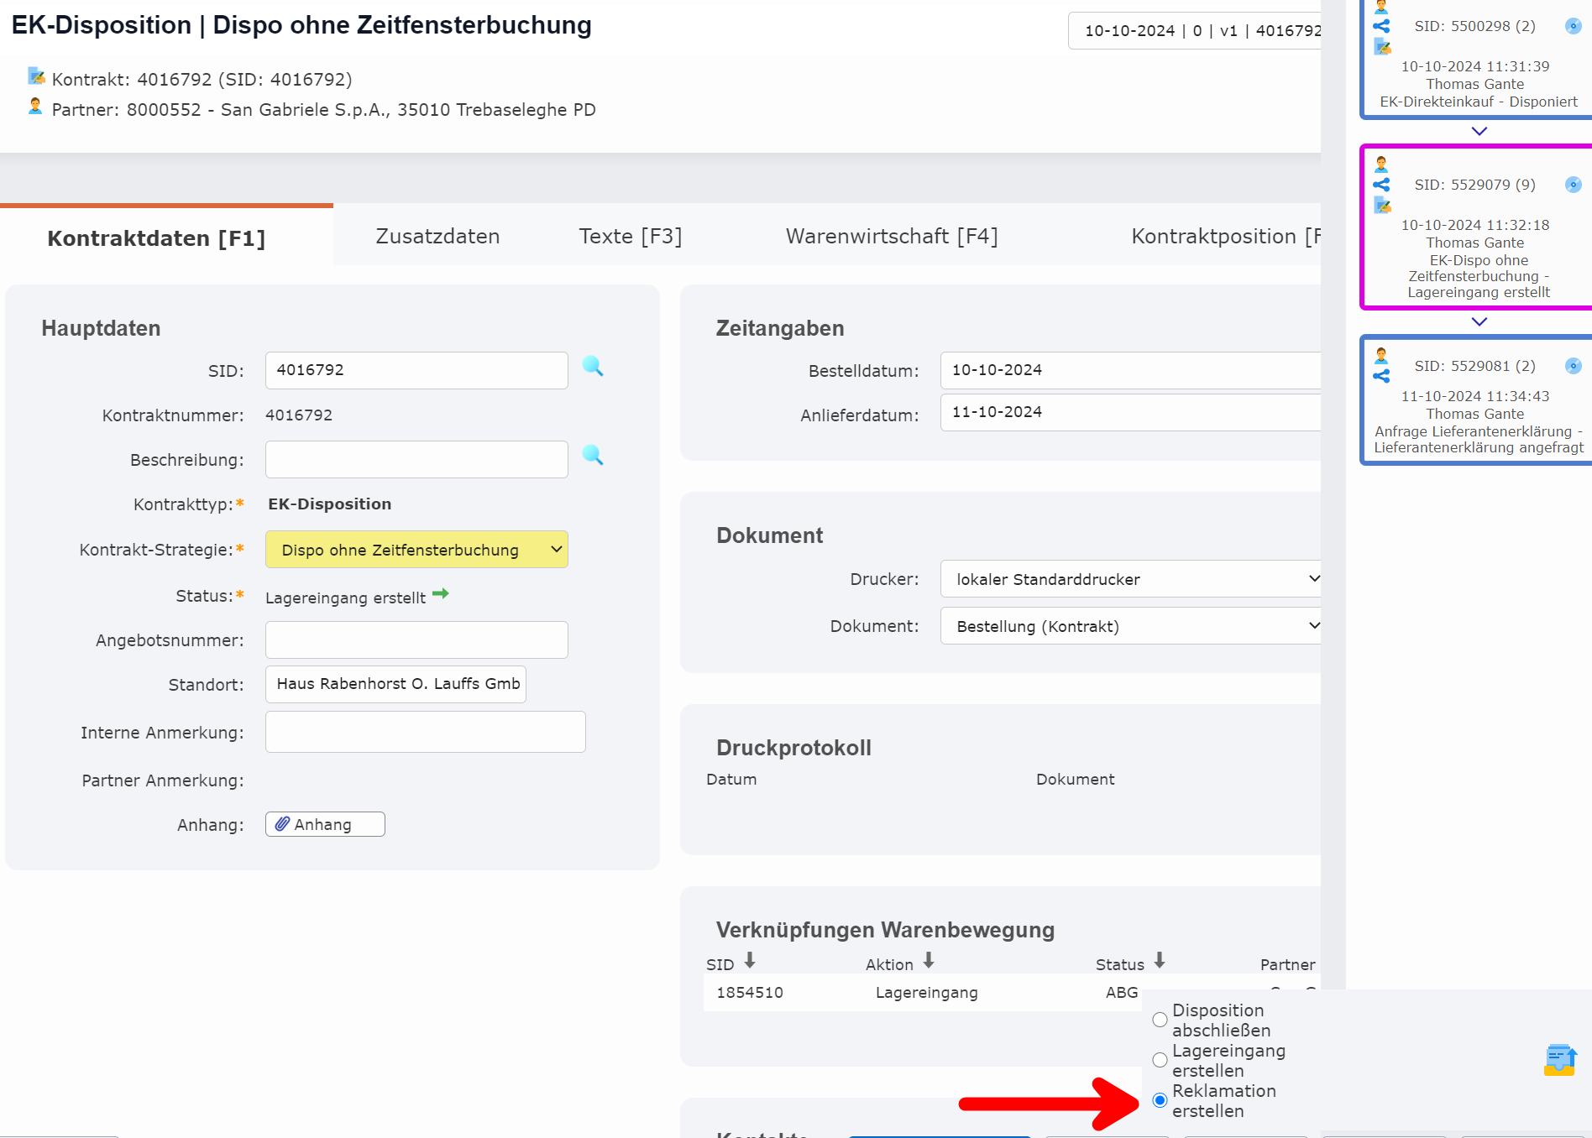This screenshot has height=1138, width=1592.
Task: Expand the chevron between the SID history cards
Action: pos(1479,131)
